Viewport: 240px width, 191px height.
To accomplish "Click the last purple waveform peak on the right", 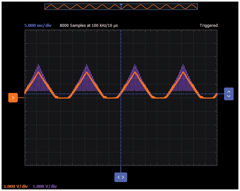I will 183,65.
